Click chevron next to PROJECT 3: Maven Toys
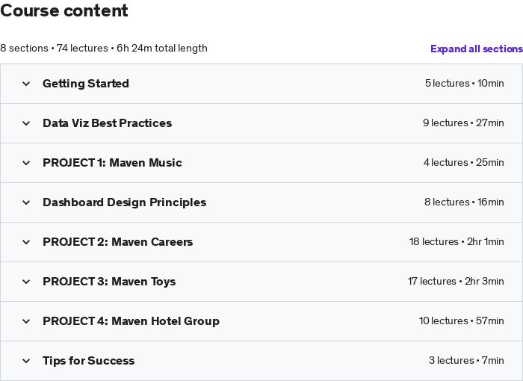The width and height of the screenshot is (523, 381). pyautogui.click(x=26, y=282)
